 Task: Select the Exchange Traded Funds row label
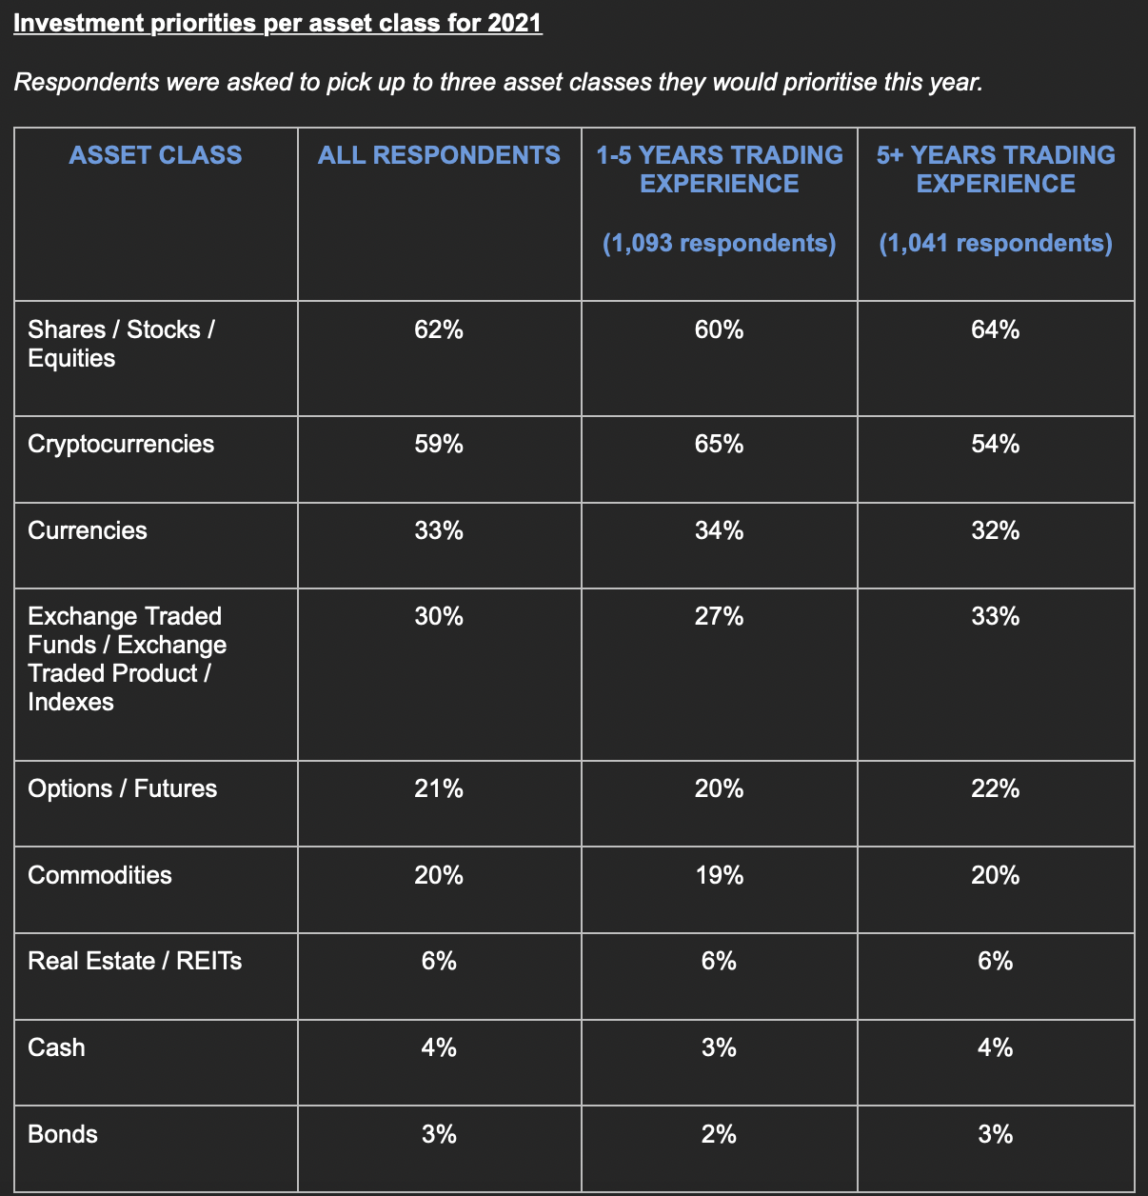coord(127,659)
